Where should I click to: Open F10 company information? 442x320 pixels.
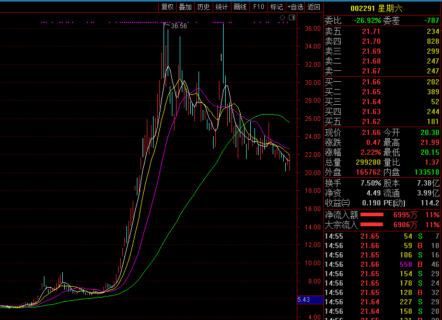258,7
